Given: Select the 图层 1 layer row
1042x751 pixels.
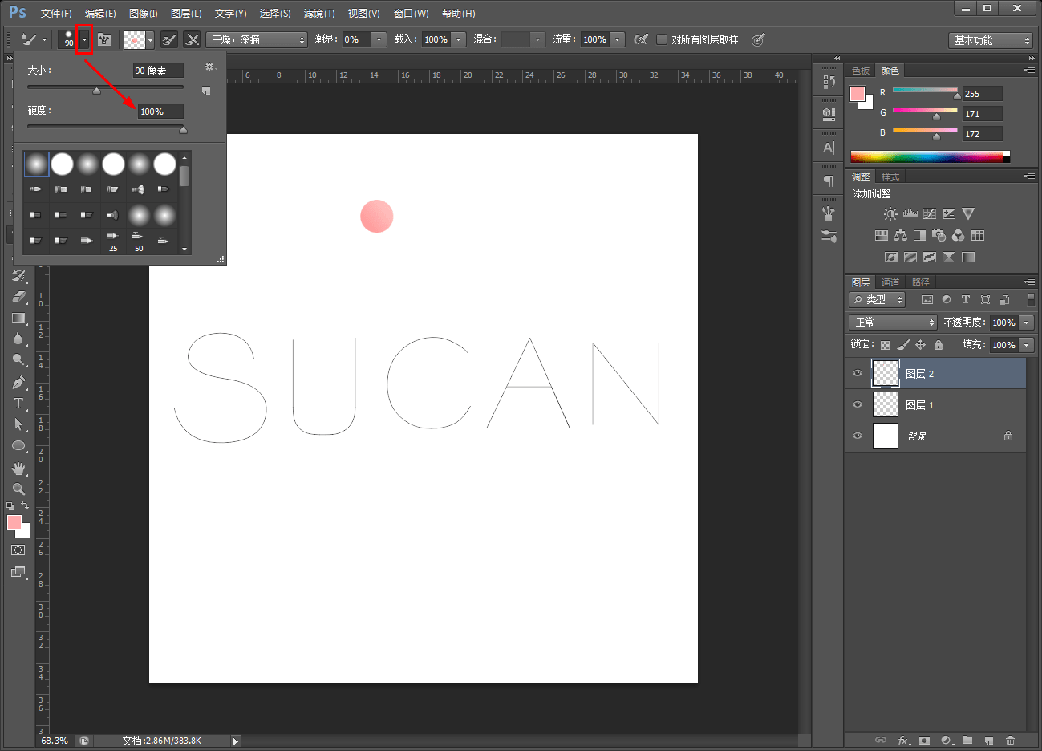Looking at the screenshot, I should [935, 405].
